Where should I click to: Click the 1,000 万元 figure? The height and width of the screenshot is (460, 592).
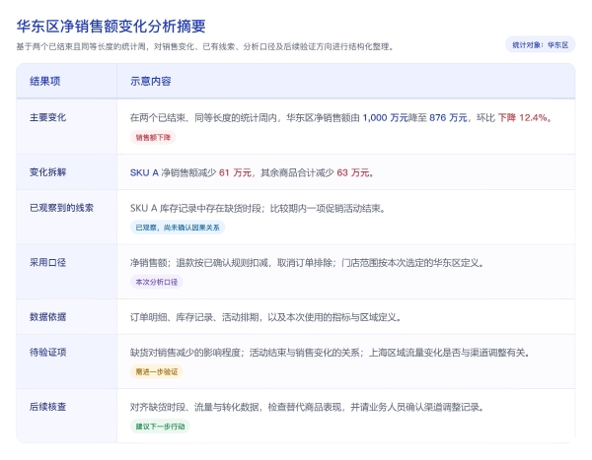(x=386, y=117)
